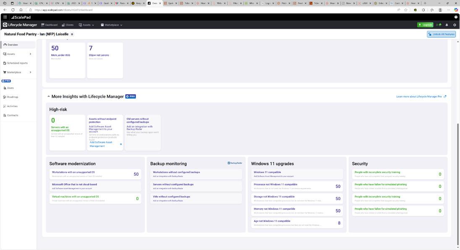Open the ScalePad app grid launcher
Viewport: 460px width, 250px height.
(x=5, y=17)
